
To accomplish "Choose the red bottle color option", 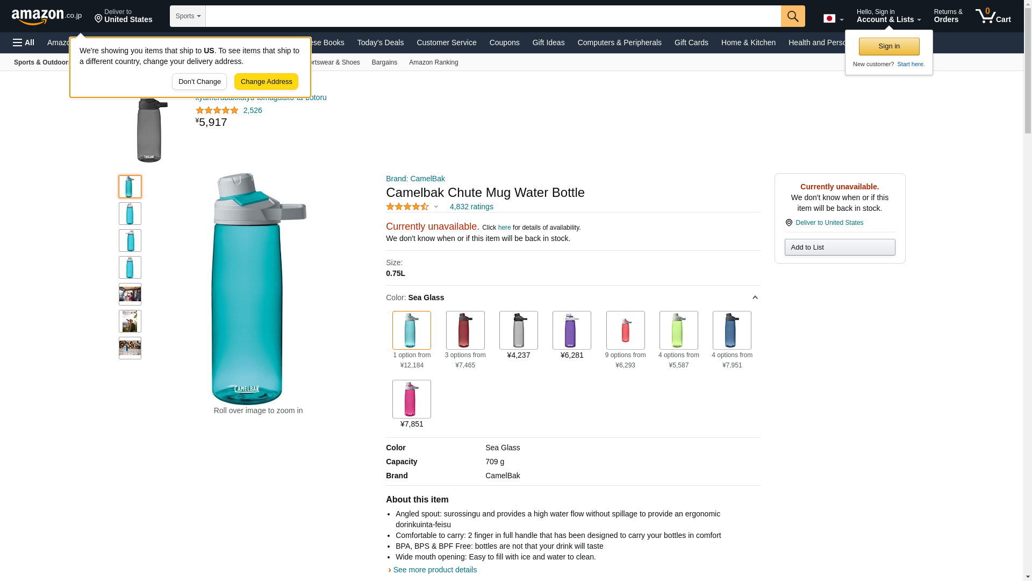I will [465, 330].
